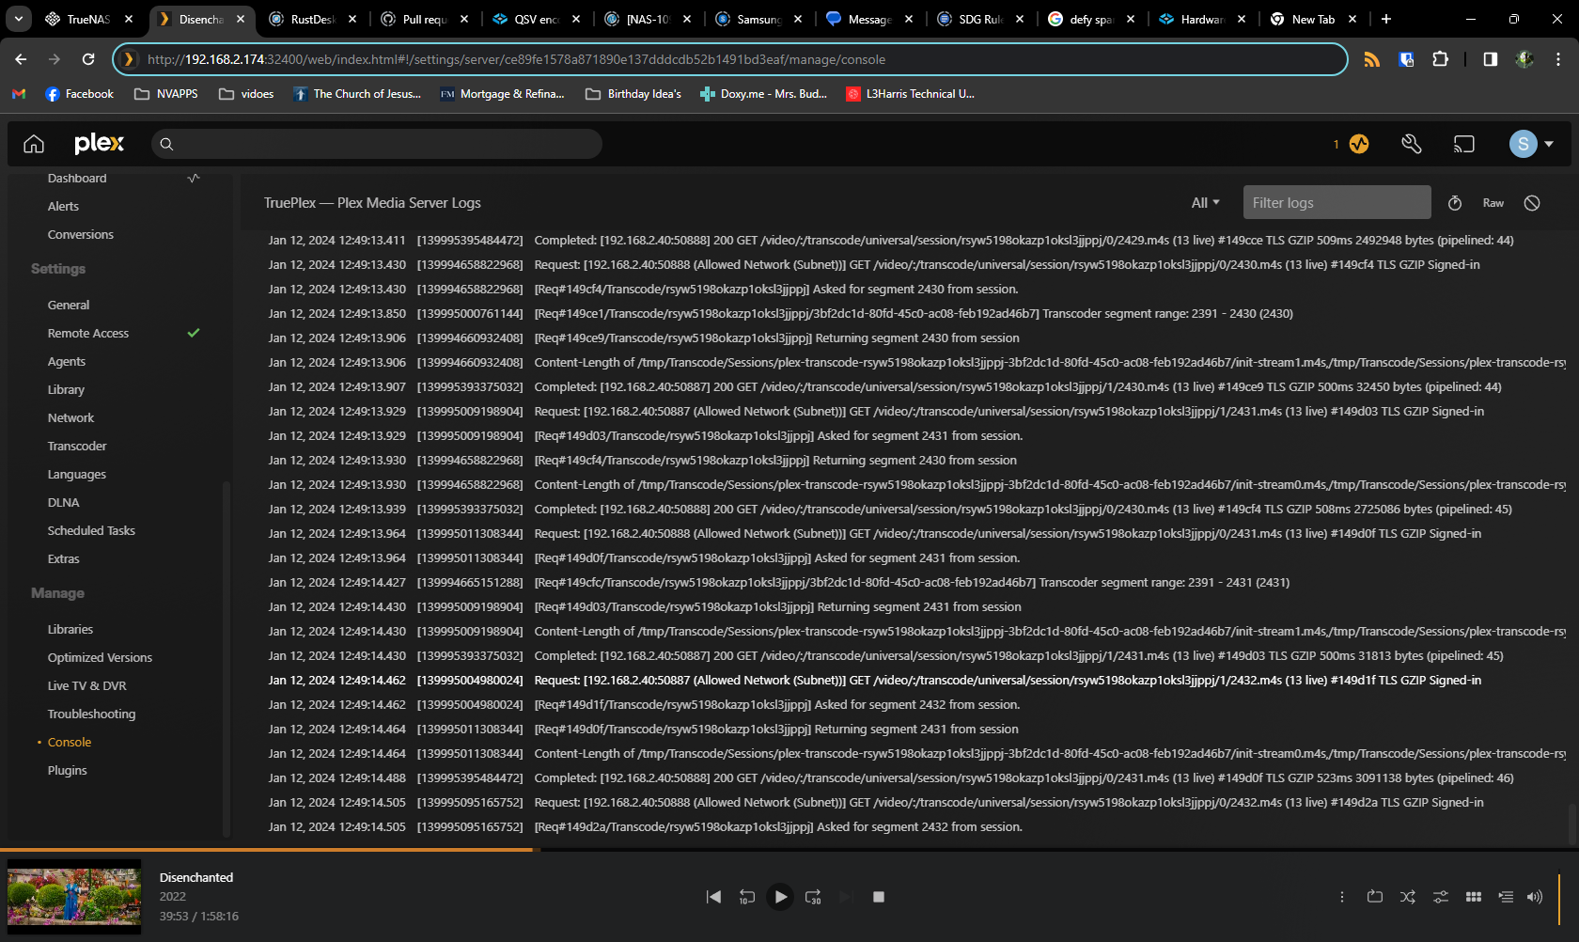Open player more options menu

tap(1342, 897)
